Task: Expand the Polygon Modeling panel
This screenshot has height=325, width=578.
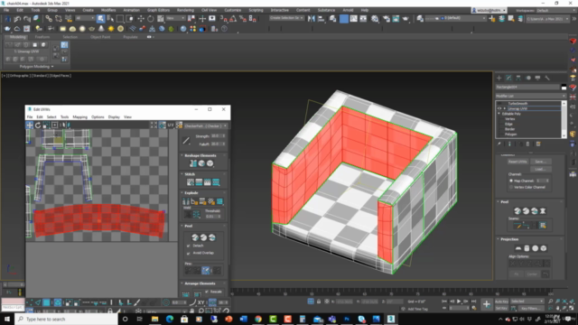Action: click(36, 67)
